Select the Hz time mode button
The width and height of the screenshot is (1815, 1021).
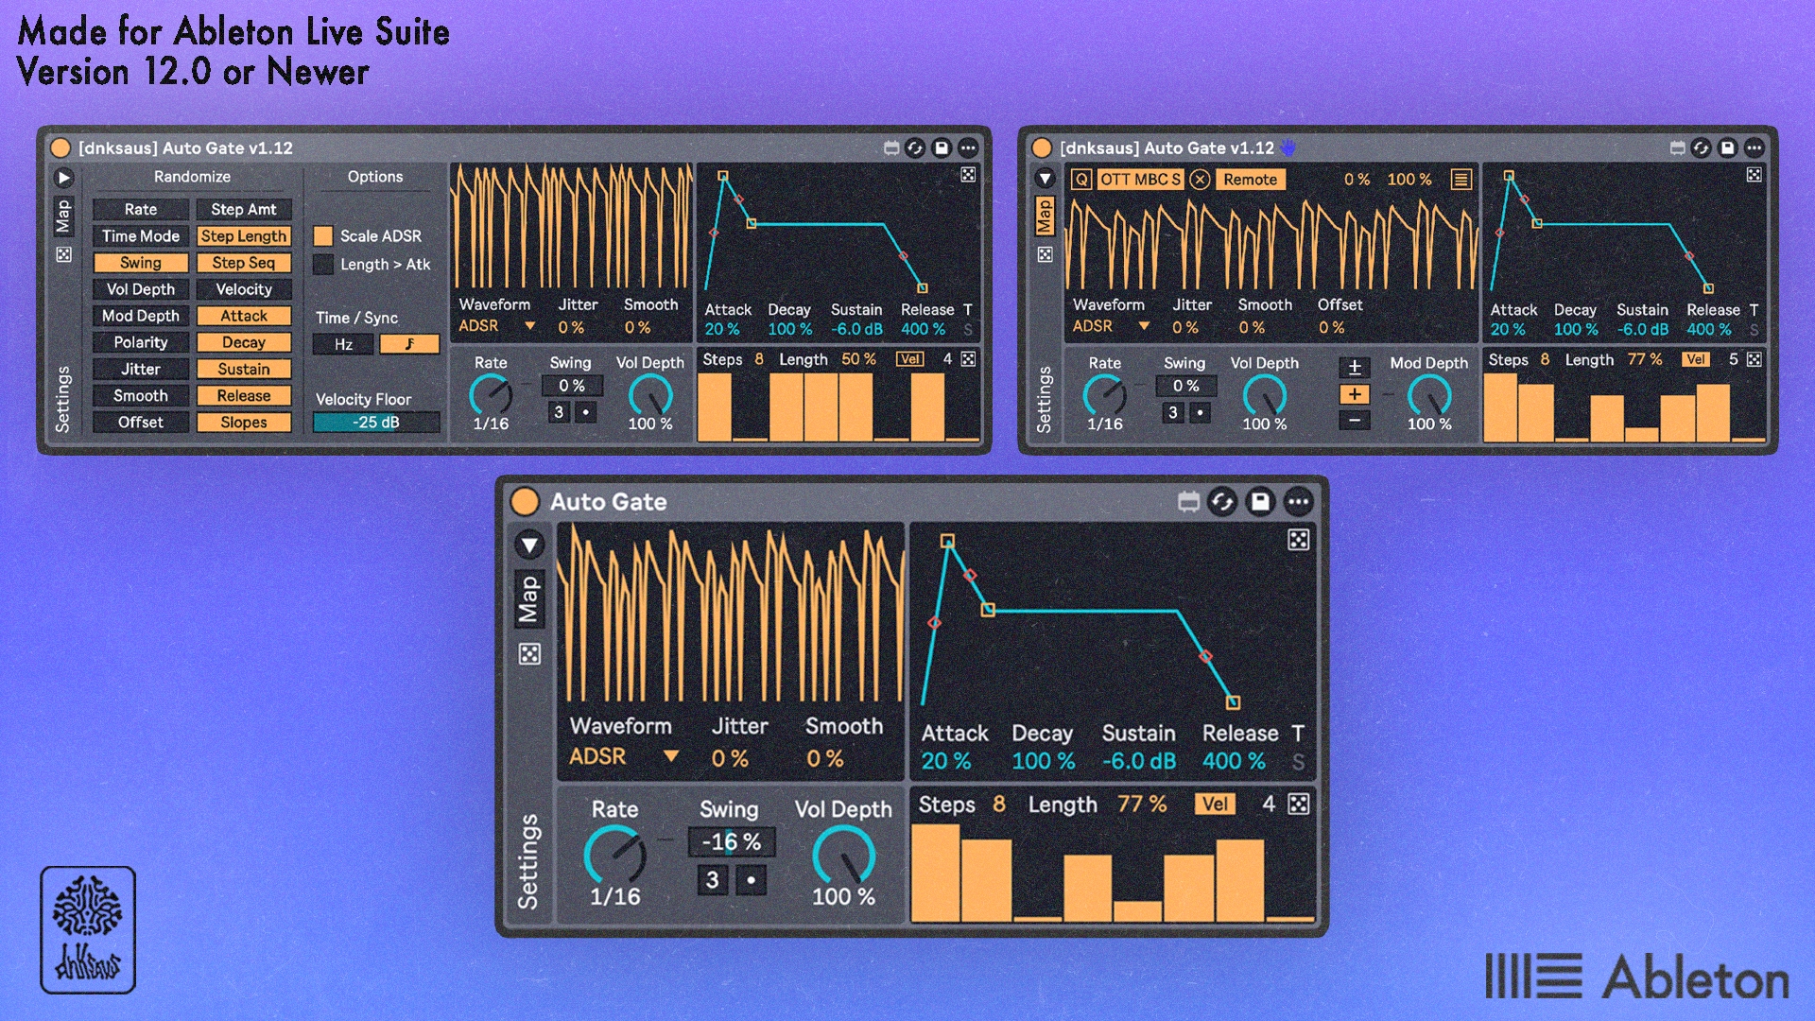pos(343,344)
